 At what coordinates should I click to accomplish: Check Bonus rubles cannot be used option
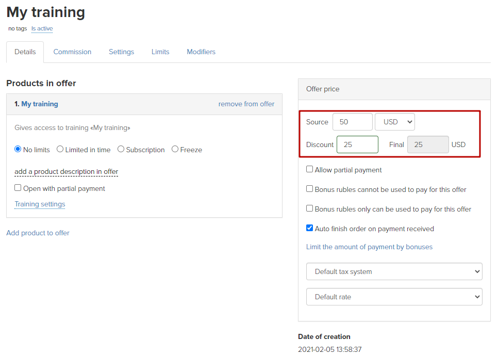[310, 189]
